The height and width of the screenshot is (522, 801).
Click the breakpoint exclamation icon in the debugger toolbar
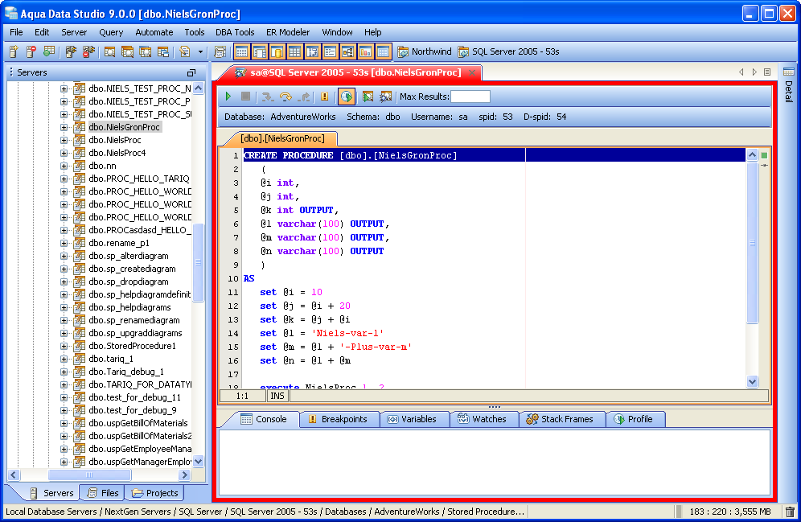point(325,97)
